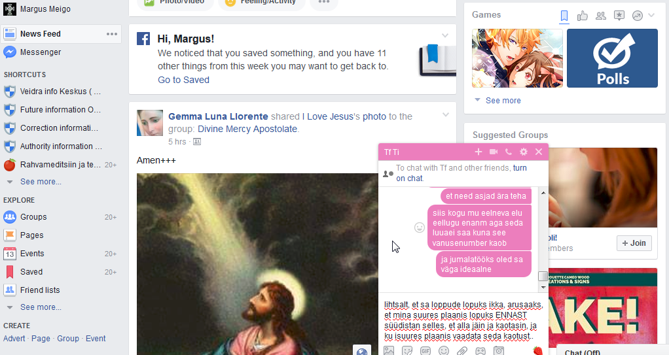Attach a photo in chat
Viewport: 669px width, 355px height.
(x=389, y=350)
